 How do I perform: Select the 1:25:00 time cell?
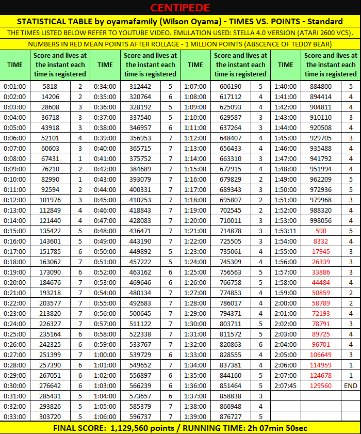(x=195, y=272)
